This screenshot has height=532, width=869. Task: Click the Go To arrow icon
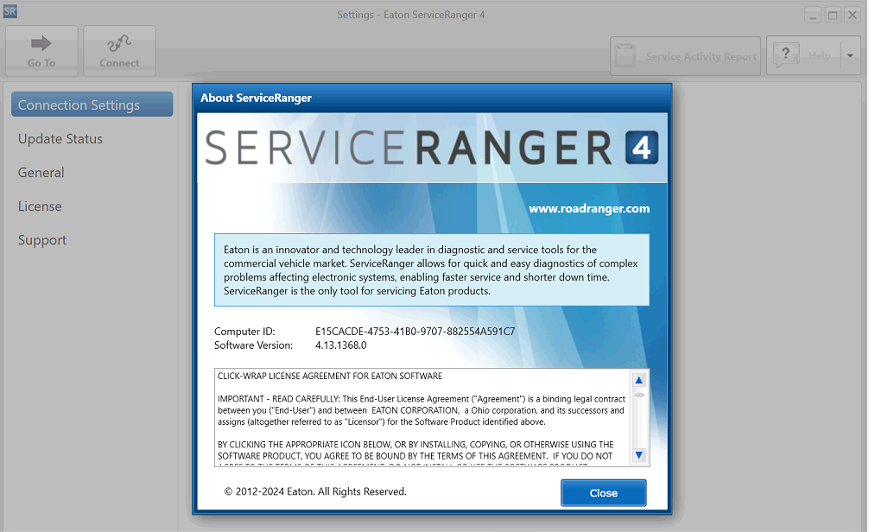click(x=41, y=43)
